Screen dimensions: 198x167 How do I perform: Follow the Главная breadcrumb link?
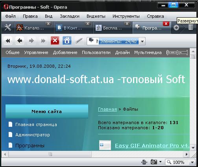point(107,109)
